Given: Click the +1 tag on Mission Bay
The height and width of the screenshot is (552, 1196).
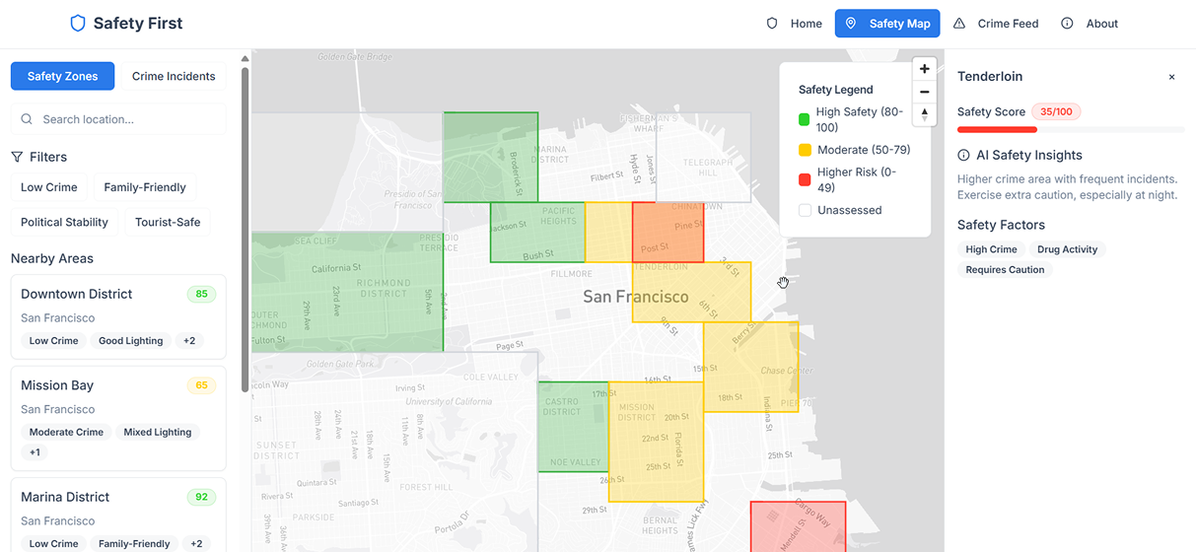Looking at the screenshot, I should coord(35,452).
